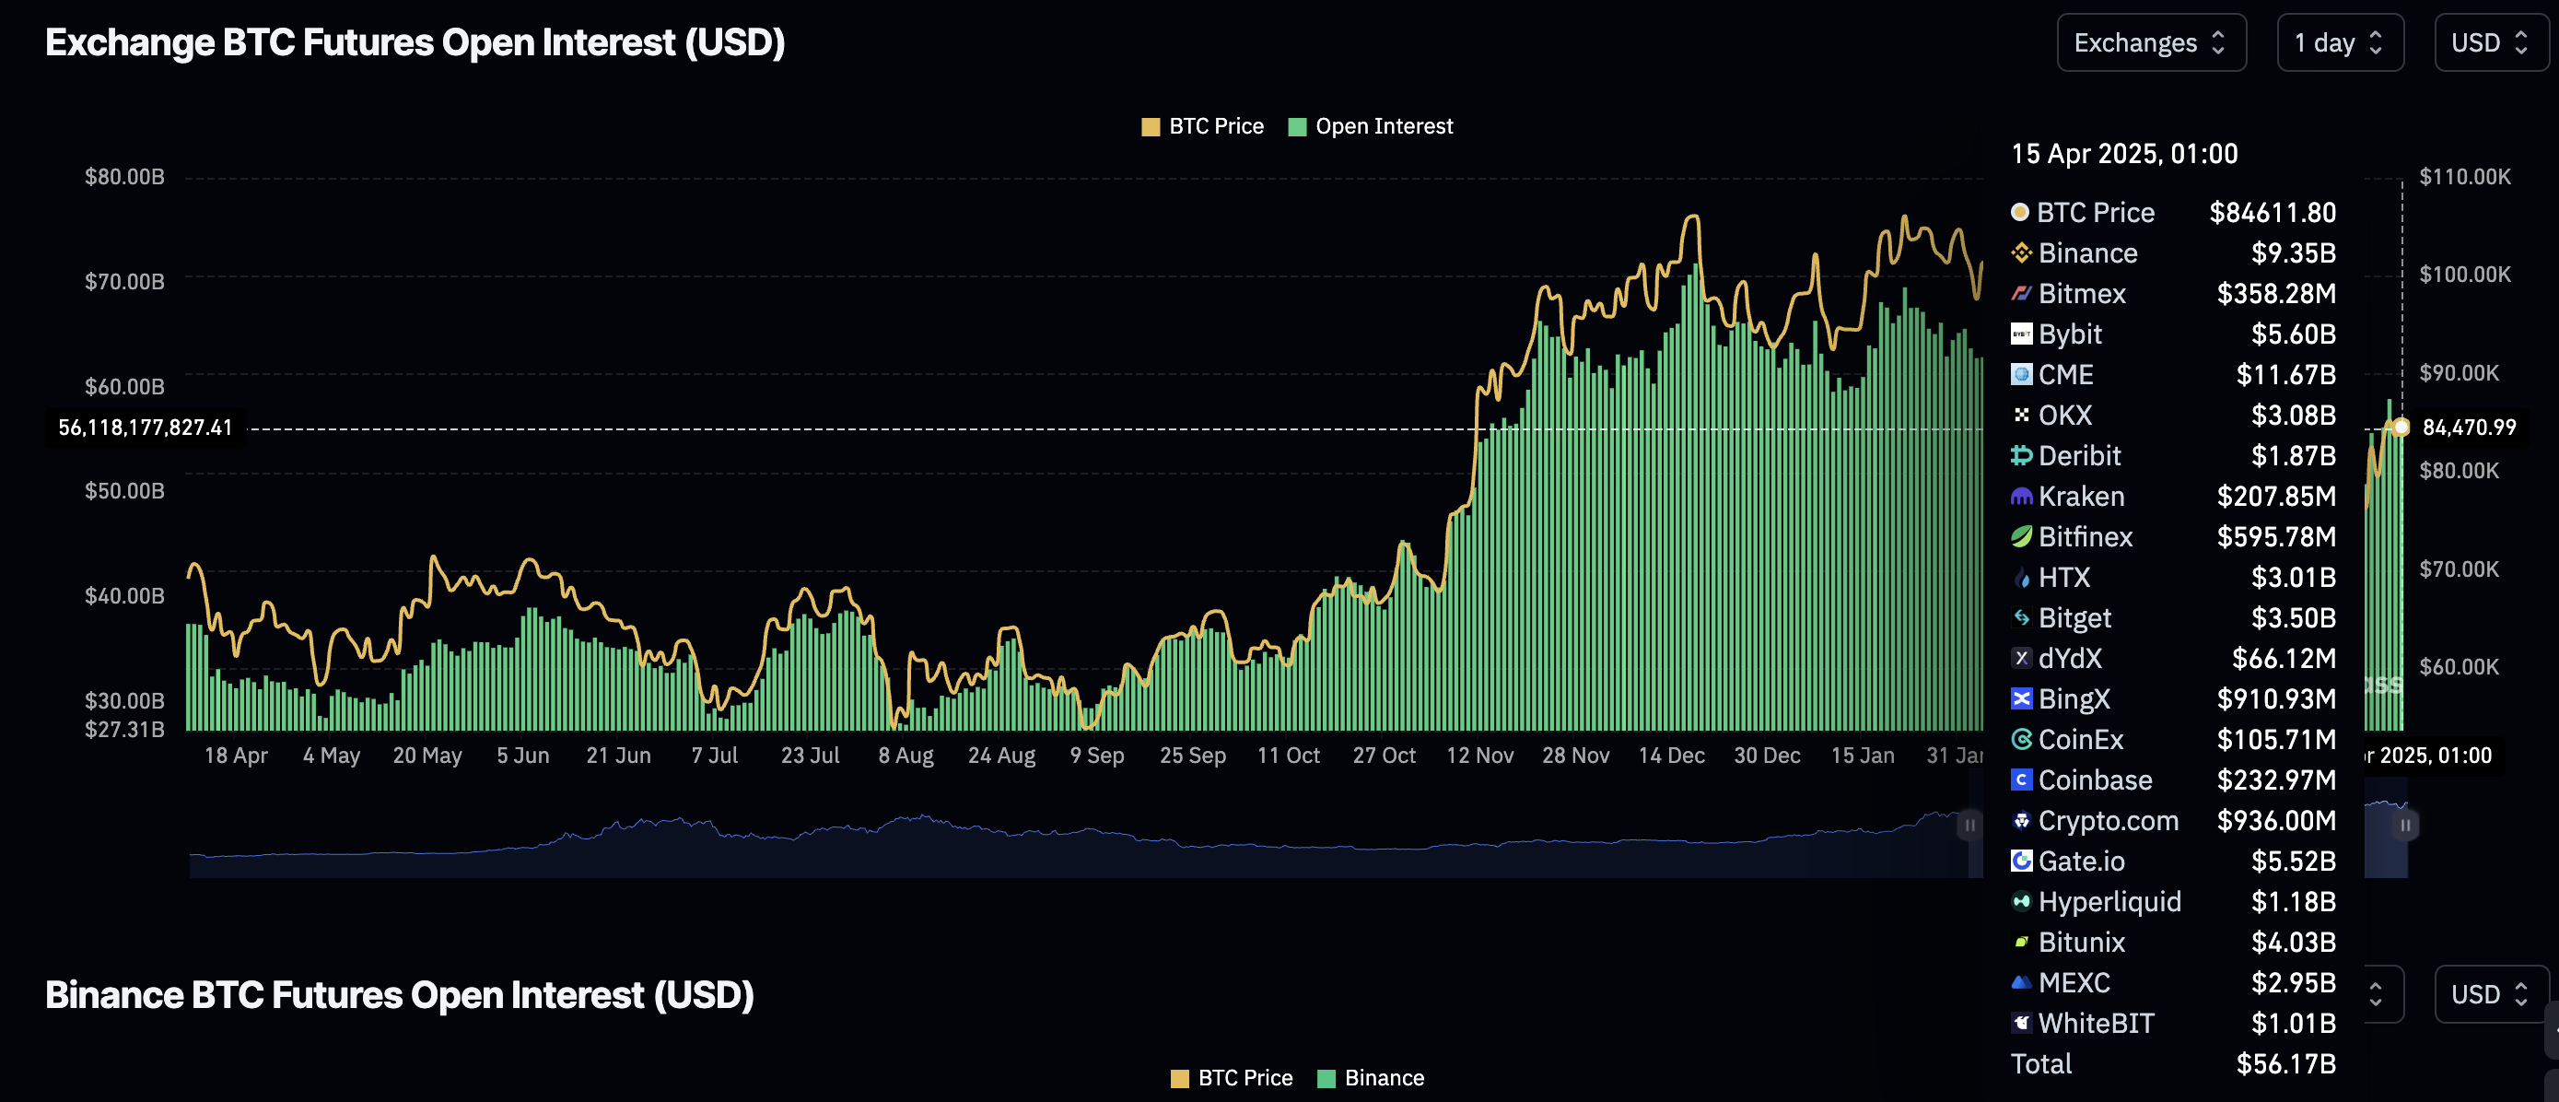Image resolution: width=2559 pixels, height=1102 pixels.
Task: Toggle Open Interest series in legend
Action: [1370, 126]
